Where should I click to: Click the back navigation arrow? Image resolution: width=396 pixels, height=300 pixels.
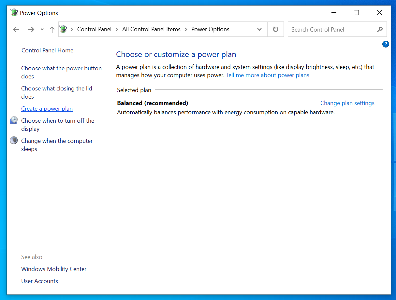[16, 29]
